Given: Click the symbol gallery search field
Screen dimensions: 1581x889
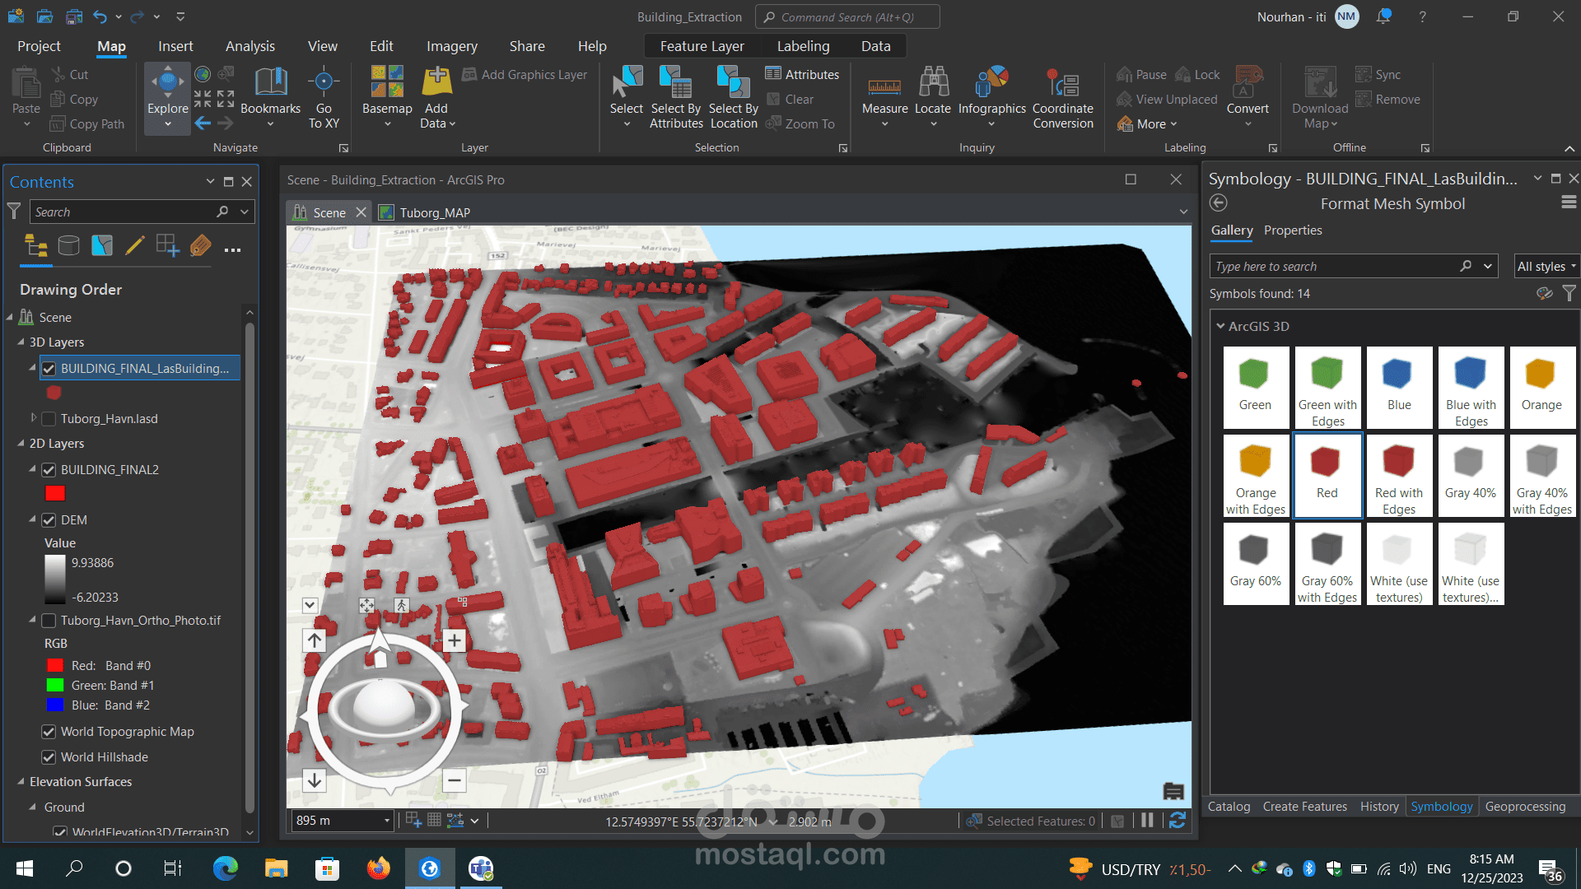Looking at the screenshot, I should tap(1334, 266).
